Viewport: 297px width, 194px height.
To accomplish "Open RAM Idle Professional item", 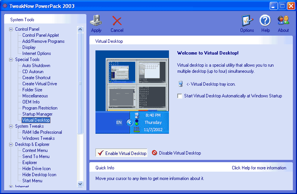I will [x=42, y=132].
